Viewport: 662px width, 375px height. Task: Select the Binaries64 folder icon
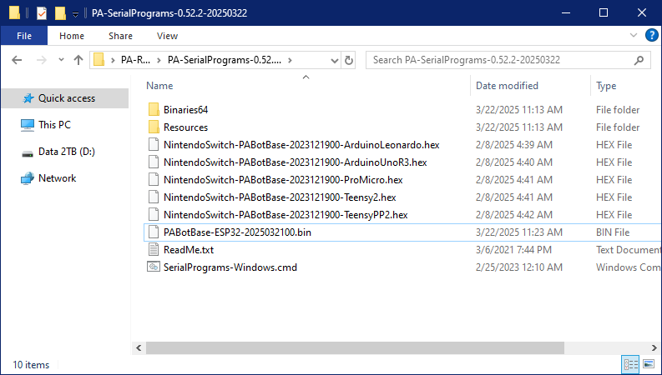[x=153, y=110]
